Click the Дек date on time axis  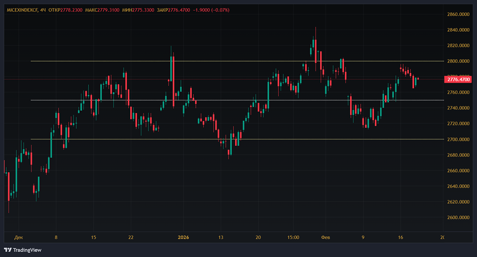click(x=19, y=237)
